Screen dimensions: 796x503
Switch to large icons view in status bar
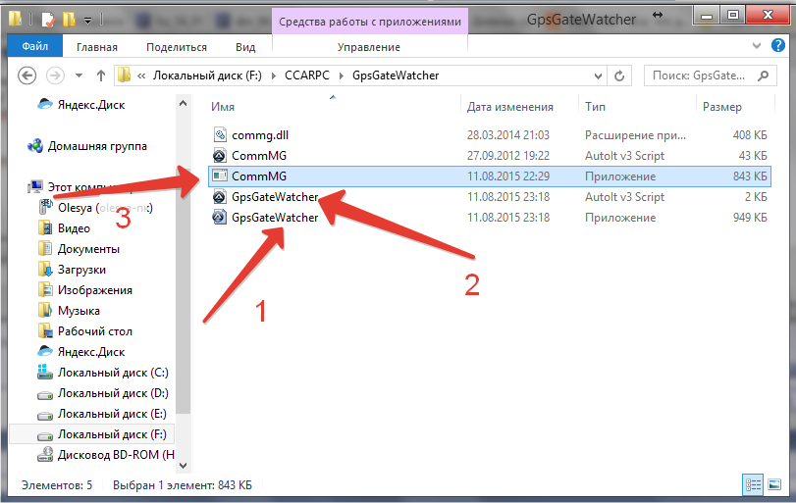click(x=774, y=484)
